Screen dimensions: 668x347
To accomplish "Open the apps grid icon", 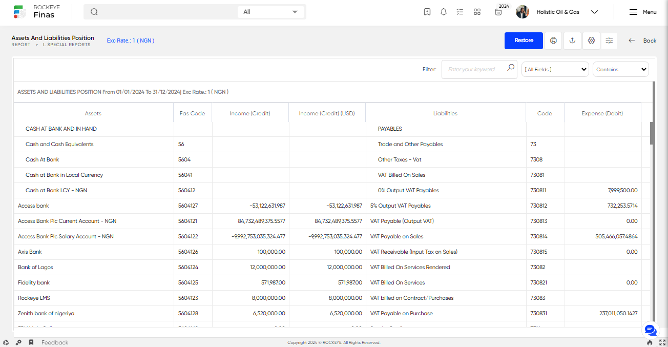I will click(x=477, y=12).
